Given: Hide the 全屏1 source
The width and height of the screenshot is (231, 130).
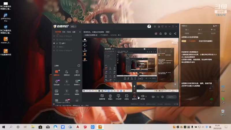Looking at the screenshot, I should click(x=54, y=43).
